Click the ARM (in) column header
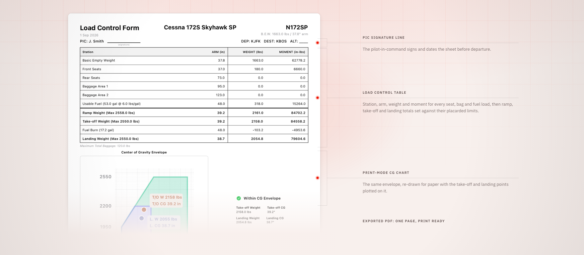This screenshot has height=255, width=584. tap(218, 52)
